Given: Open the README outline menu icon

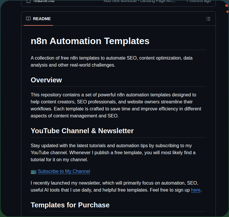Looking at the screenshot, I should click(208, 19).
